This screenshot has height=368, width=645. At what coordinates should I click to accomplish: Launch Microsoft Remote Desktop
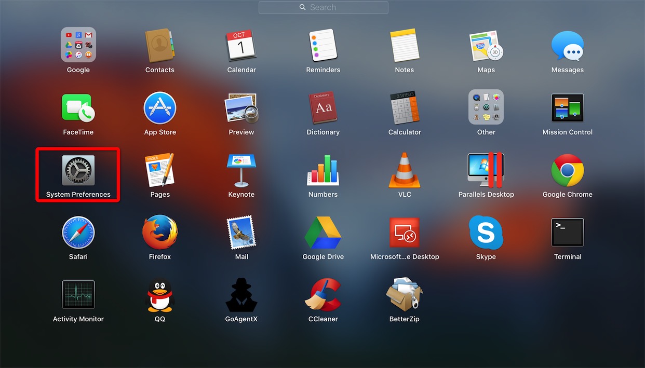point(405,232)
